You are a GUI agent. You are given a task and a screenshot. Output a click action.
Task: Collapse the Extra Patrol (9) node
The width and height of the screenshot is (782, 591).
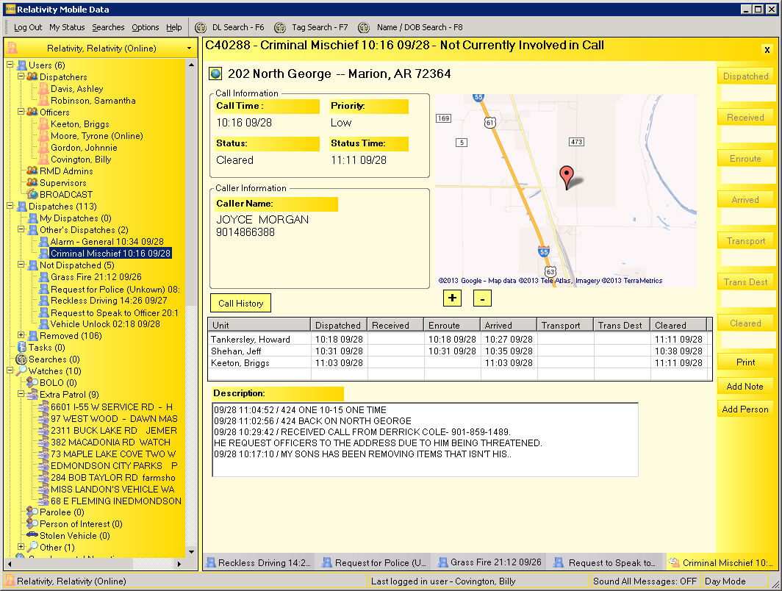point(21,394)
